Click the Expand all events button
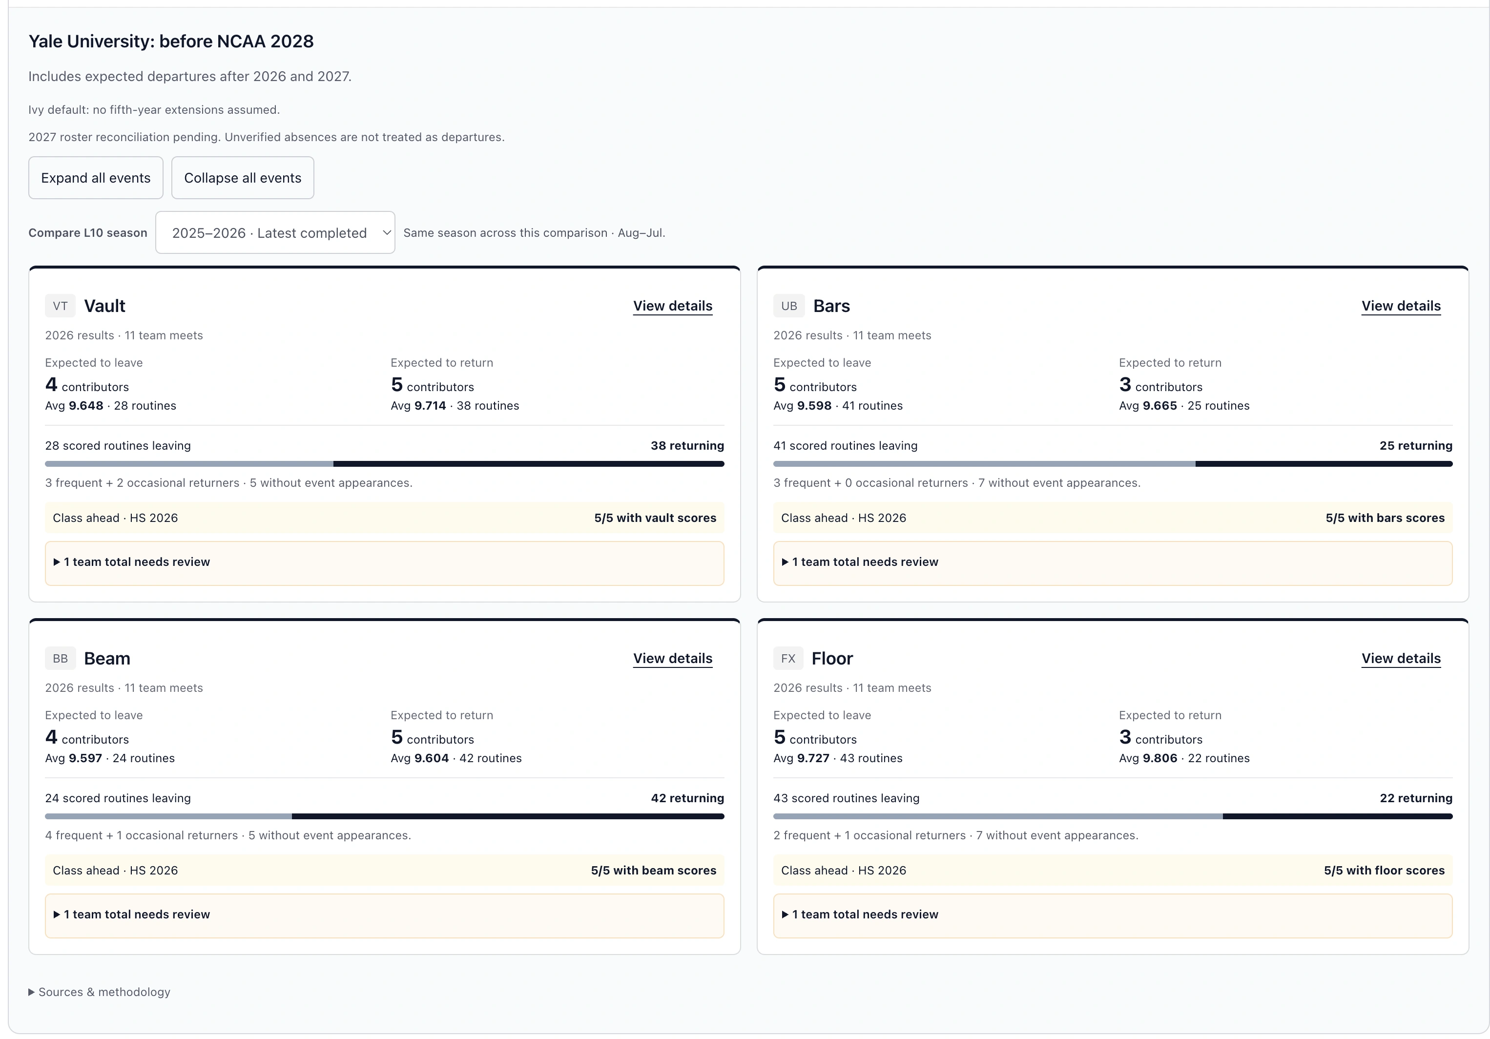 coord(95,178)
